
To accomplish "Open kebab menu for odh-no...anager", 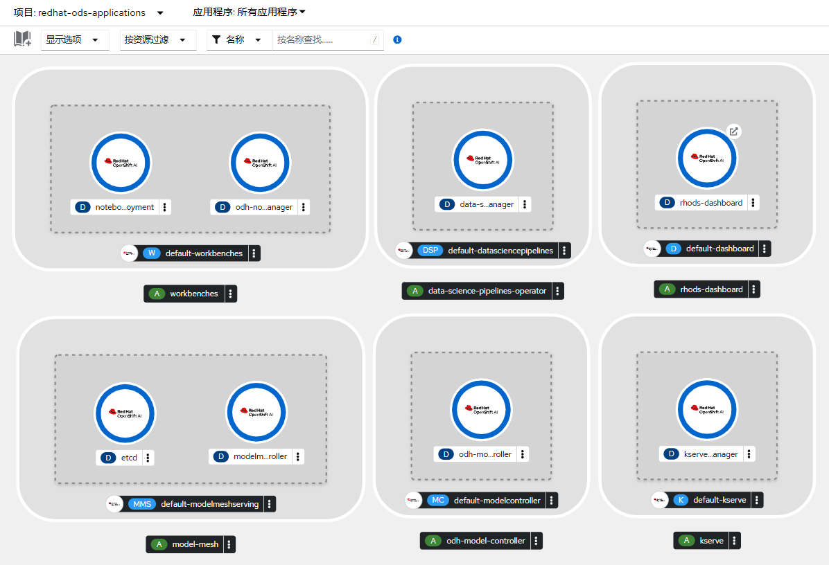I will (304, 207).
